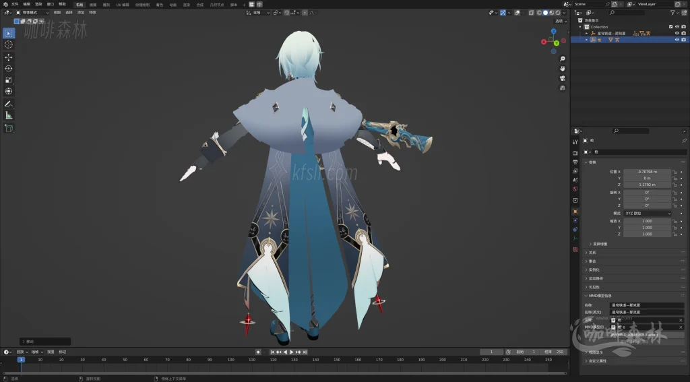690x382 pixels.
Task: Hide Collection with its eye icon
Action: [677, 27]
